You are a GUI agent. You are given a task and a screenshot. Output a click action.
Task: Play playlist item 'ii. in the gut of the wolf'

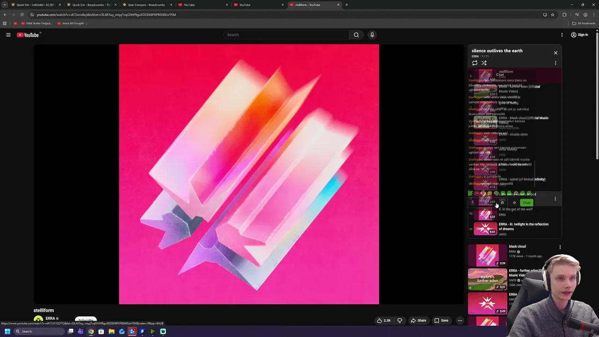515,214
